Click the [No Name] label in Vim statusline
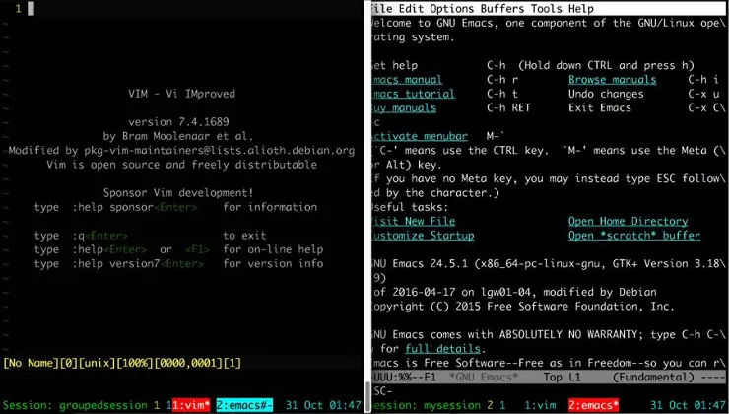The image size is (729, 414). click(32, 363)
